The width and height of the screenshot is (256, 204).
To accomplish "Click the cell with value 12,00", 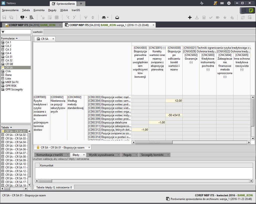I will pos(174,101).
